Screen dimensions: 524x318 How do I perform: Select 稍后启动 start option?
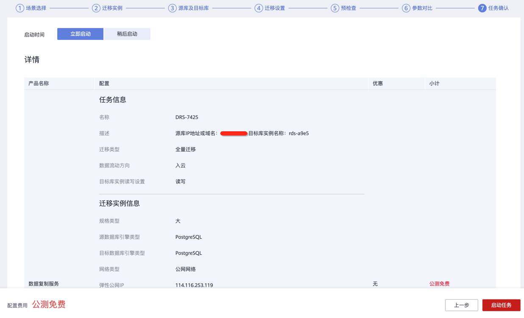[x=127, y=34]
